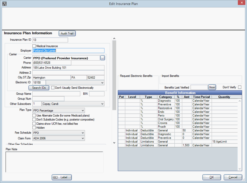Click the Group Name field

click(56, 94)
